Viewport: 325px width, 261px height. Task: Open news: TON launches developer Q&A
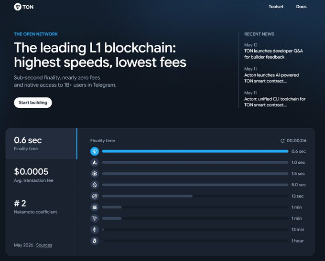(x=273, y=54)
